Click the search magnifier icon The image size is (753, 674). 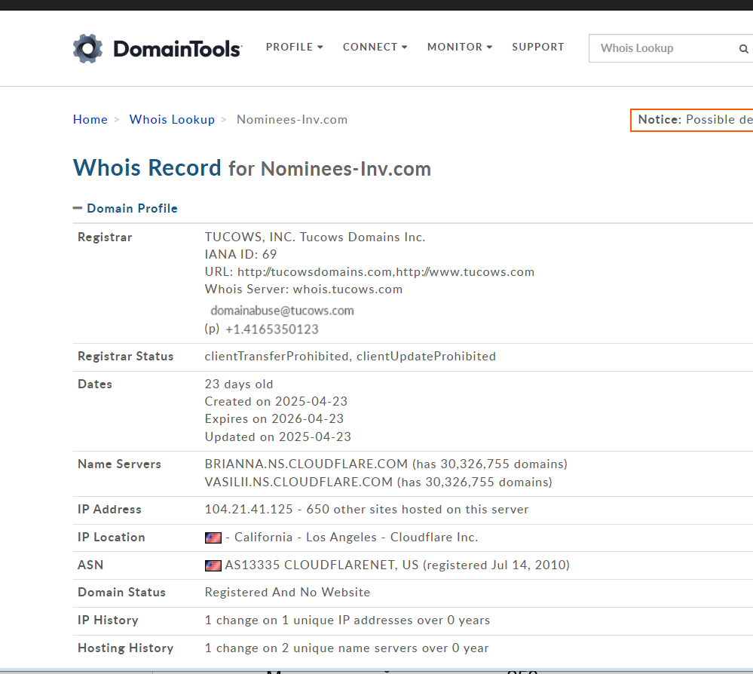coord(743,48)
